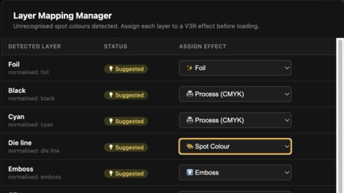Click the lightbulb icon in Foil's Suggested badge

[x=111, y=69]
